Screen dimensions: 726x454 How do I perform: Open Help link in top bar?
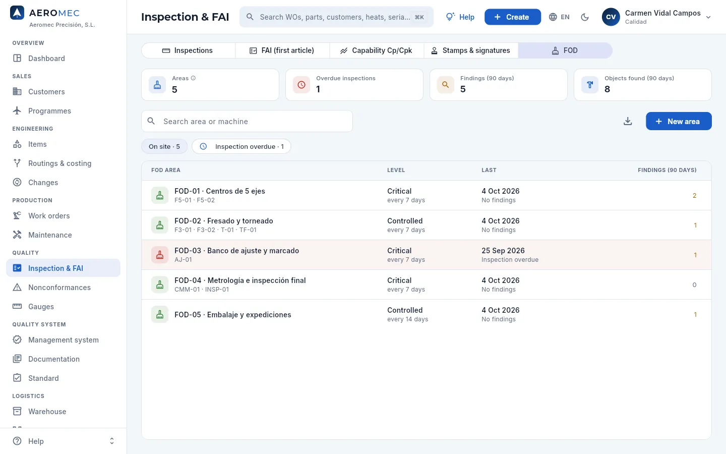(x=460, y=17)
